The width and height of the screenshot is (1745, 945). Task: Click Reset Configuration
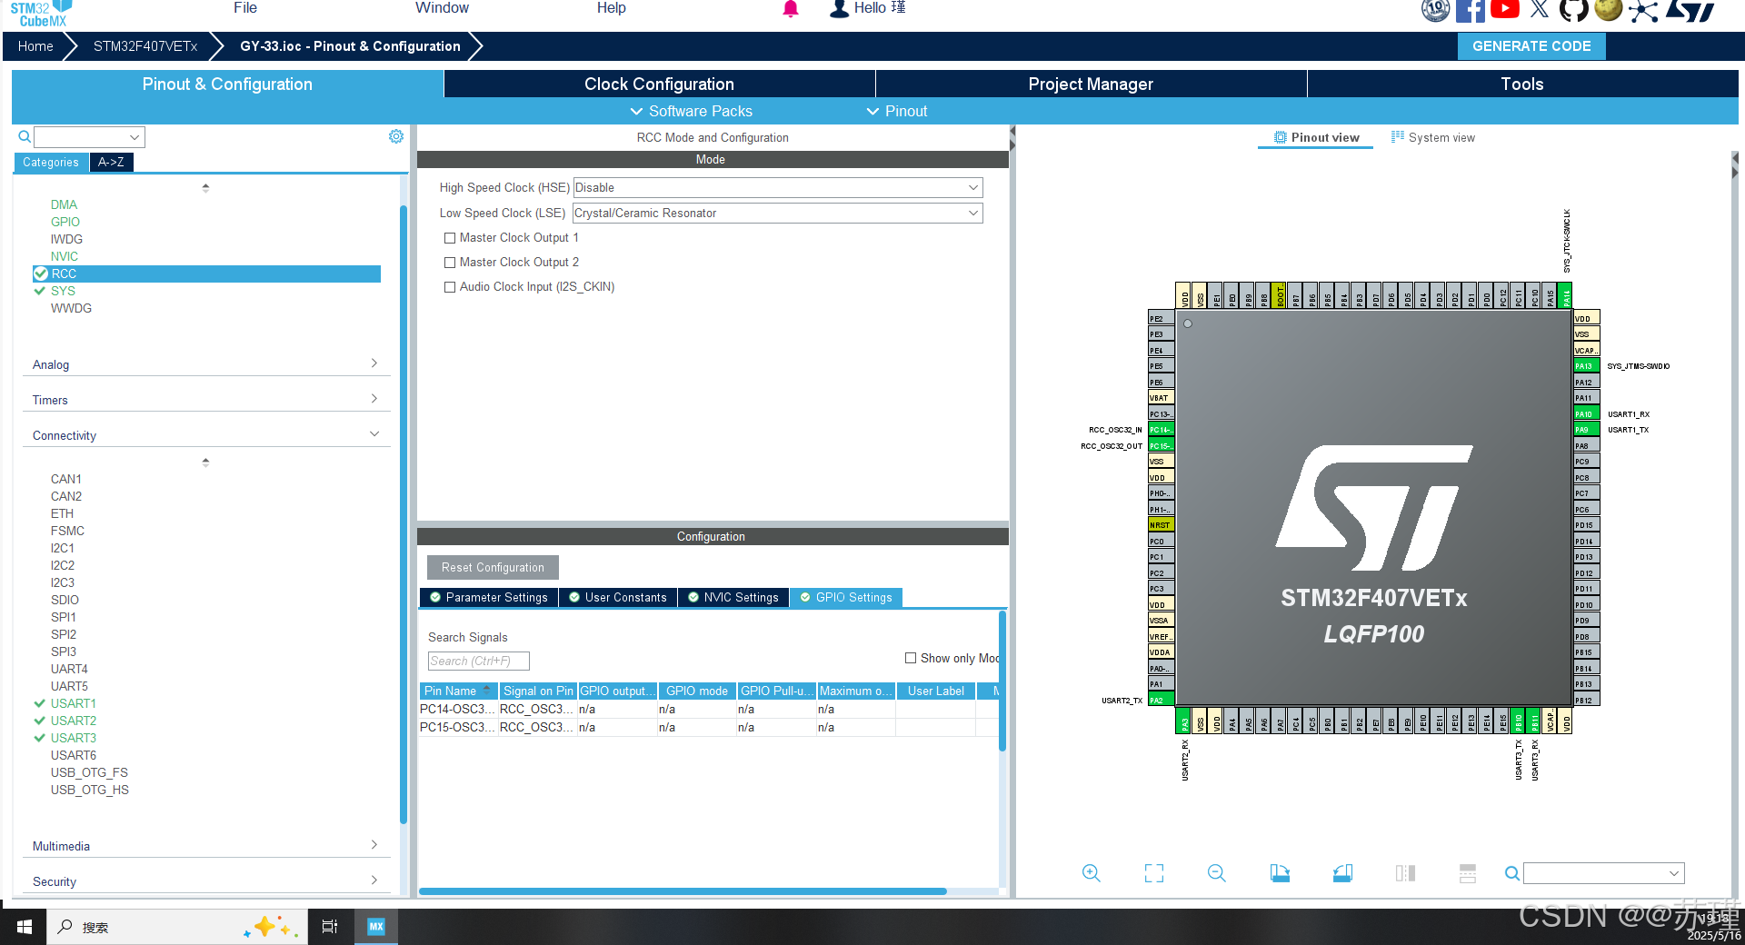(493, 567)
